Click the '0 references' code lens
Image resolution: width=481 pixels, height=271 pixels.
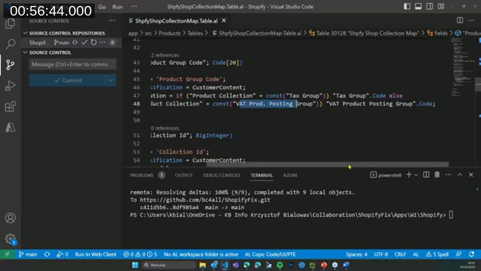coord(165,128)
